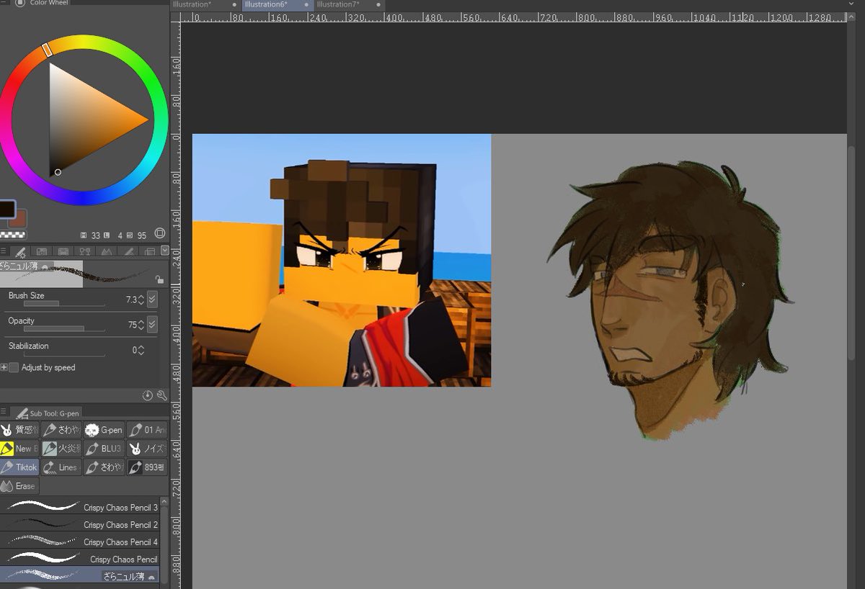This screenshot has width=865, height=589.
Task: Open Opacity dynamics dropdown button
Action: click(152, 325)
